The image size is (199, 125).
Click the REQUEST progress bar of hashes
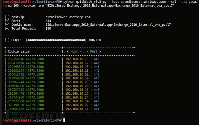coord(56,40)
